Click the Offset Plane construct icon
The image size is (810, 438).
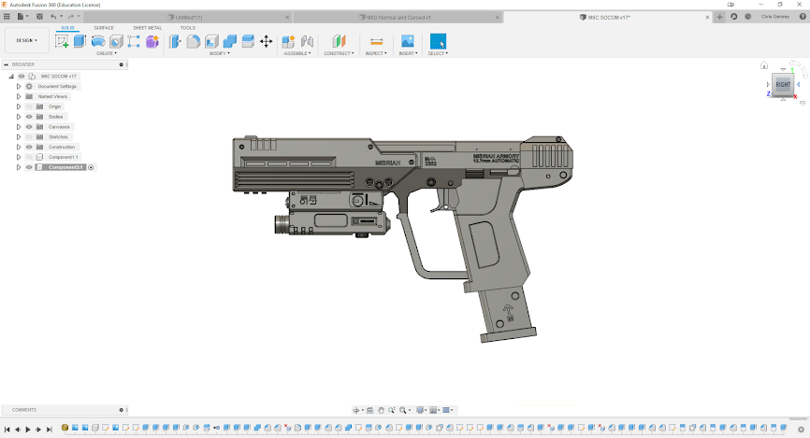[x=339, y=41]
